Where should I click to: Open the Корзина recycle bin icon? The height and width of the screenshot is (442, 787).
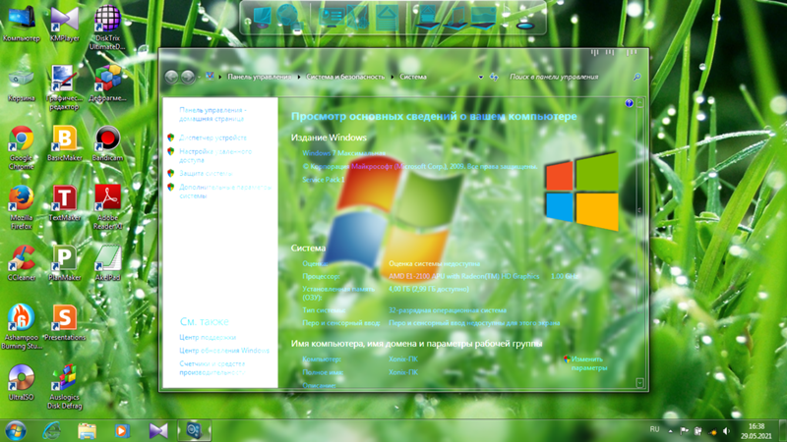pyautogui.click(x=21, y=84)
